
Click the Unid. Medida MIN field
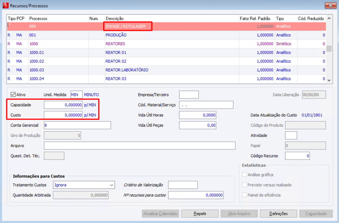(x=76, y=95)
